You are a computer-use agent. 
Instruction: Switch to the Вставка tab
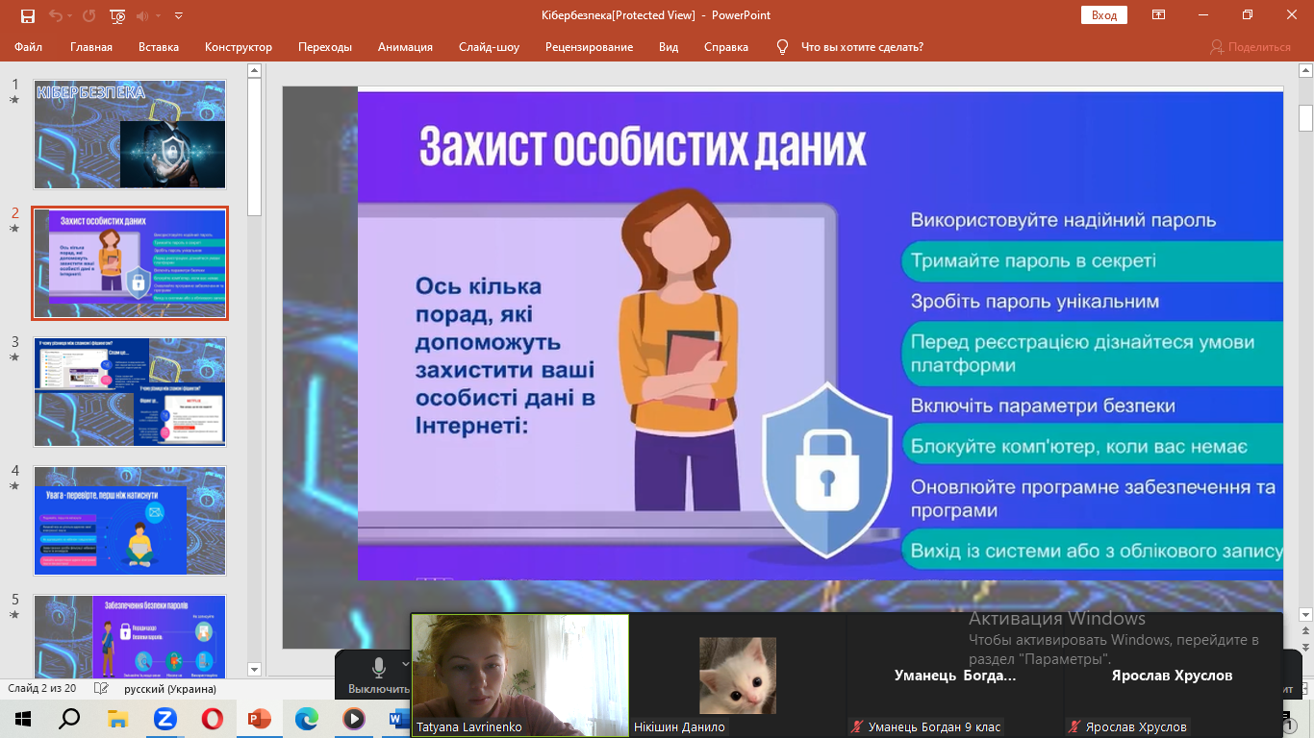click(x=159, y=47)
